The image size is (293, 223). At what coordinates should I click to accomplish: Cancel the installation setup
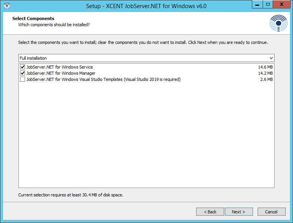pyautogui.click(x=271, y=212)
